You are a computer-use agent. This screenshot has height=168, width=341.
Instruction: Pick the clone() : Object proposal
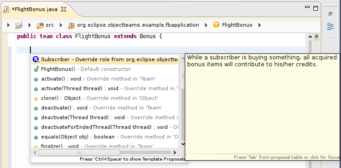(x=105, y=98)
